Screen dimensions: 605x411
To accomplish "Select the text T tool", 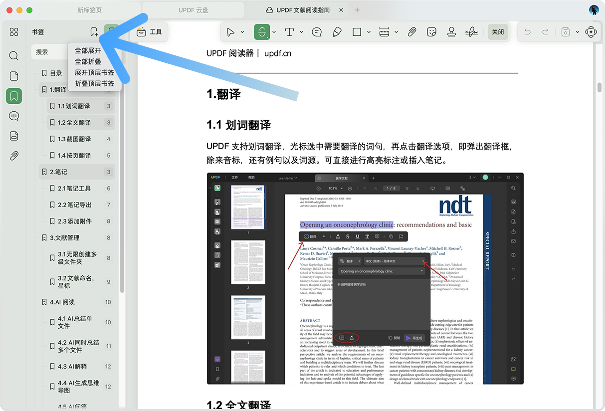I will pos(289,32).
